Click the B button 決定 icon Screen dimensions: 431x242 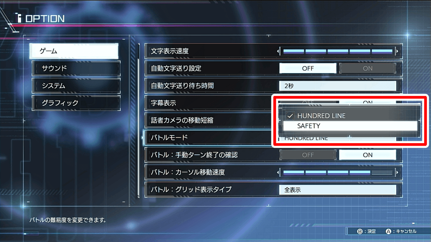(359, 231)
